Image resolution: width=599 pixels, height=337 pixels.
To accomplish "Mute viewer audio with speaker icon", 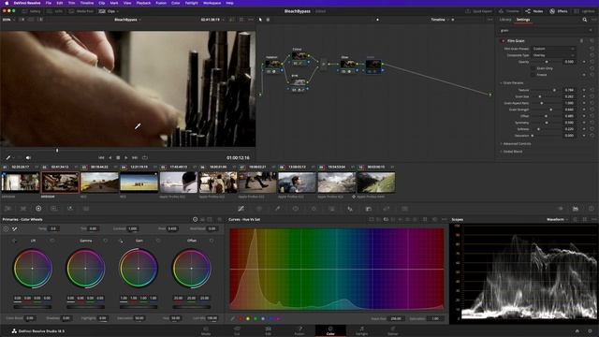I will tap(28, 157).
